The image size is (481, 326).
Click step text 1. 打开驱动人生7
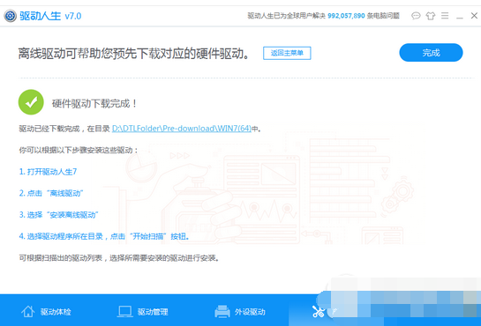coord(48,172)
